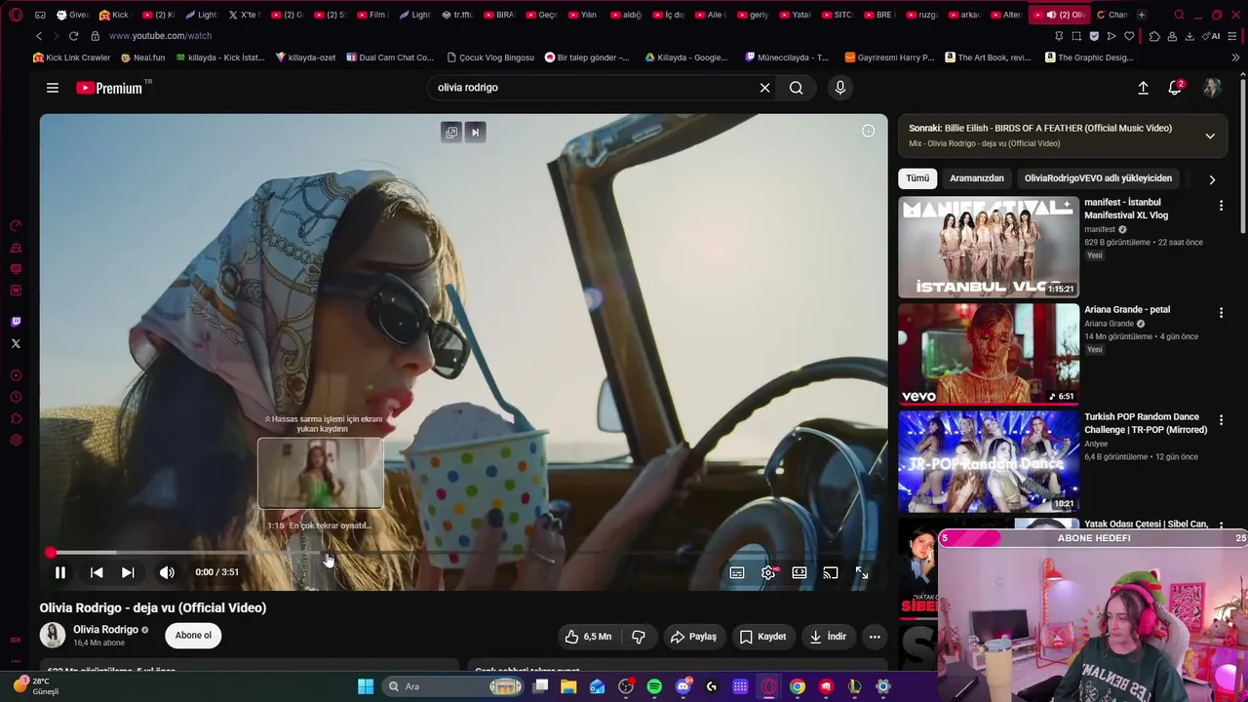Open Discord from the taskbar
Image resolution: width=1248 pixels, height=702 pixels.
tap(683, 686)
